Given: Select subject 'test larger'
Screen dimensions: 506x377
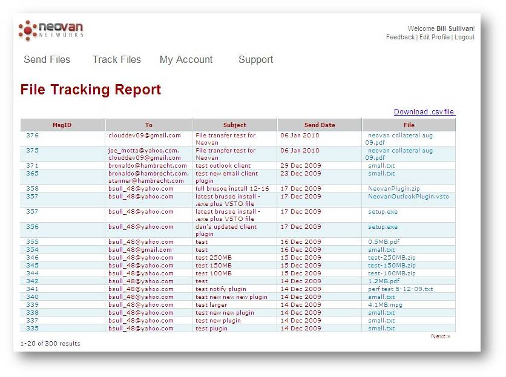Looking at the screenshot, I should pyautogui.click(x=211, y=305).
